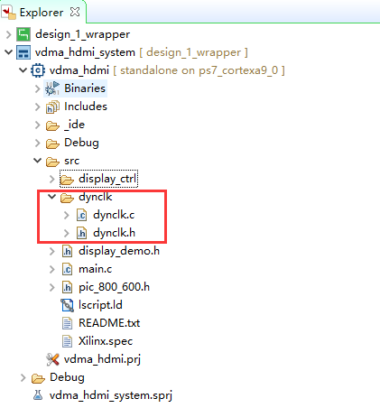380x408 pixels.
Task: Expand the display_ctrl folder
Action: 51,179
